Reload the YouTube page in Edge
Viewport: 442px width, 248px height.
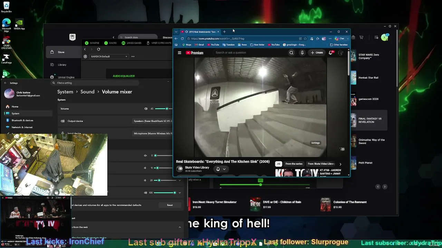182,39
